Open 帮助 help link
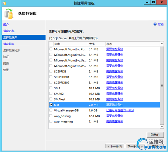Viewport: 168px width, 152px height. click(161, 24)
